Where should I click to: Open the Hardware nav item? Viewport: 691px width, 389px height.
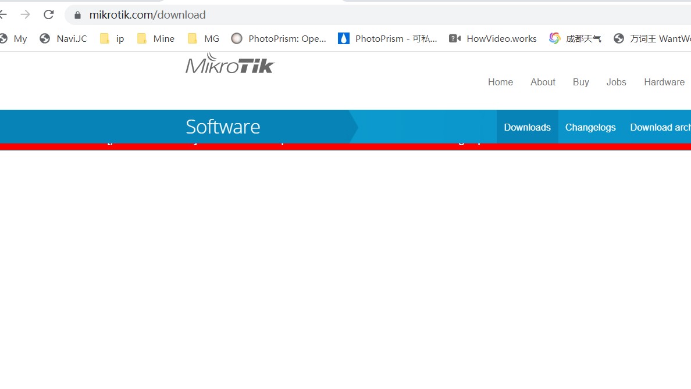664,82
